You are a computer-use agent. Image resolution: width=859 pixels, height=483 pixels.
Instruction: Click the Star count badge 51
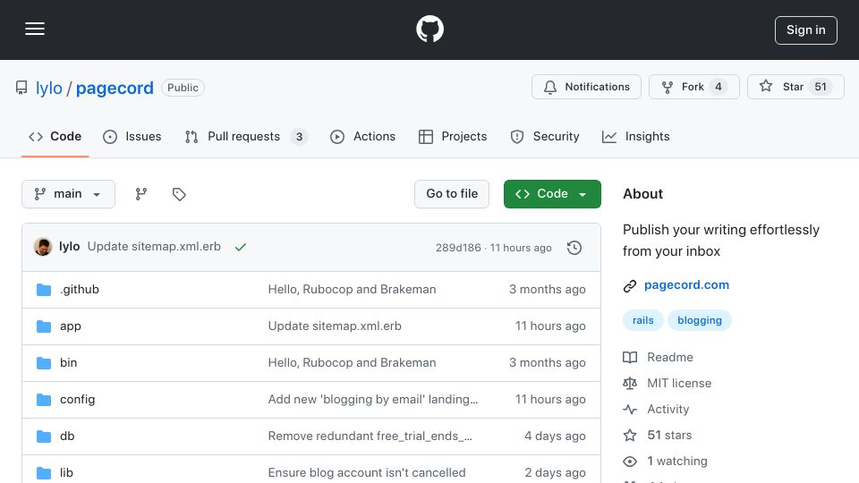821,87
